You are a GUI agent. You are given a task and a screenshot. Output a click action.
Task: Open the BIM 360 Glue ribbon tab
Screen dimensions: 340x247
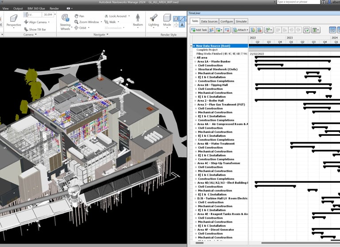point(37,8)
